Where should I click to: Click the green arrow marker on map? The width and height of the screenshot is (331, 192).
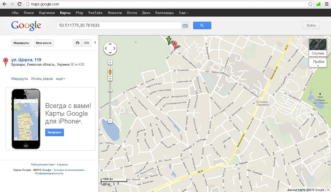click(169, 40)
